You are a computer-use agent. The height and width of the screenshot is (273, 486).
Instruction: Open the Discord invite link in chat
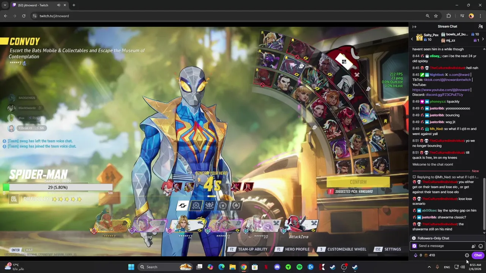tap(444, 95)
